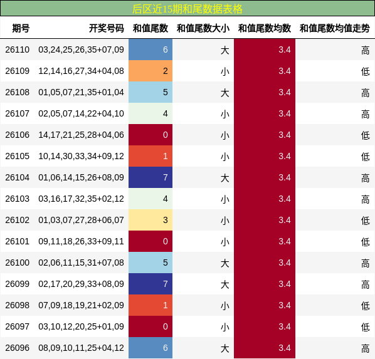Click winning numbers 14,17,21,25,28+04,06
This screenshot has height=359, width=375.
pyautogui.click(x=81, y=135)
